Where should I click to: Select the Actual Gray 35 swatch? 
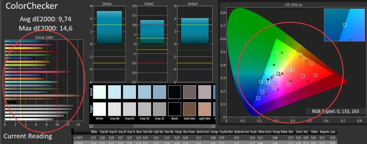click(159, 92)
